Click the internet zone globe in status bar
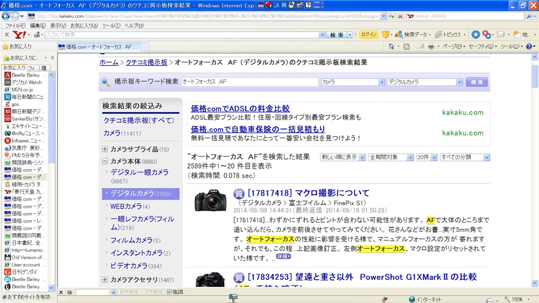Image resolution: width=539 pixels, height=303 pixels. click(412, 299)
